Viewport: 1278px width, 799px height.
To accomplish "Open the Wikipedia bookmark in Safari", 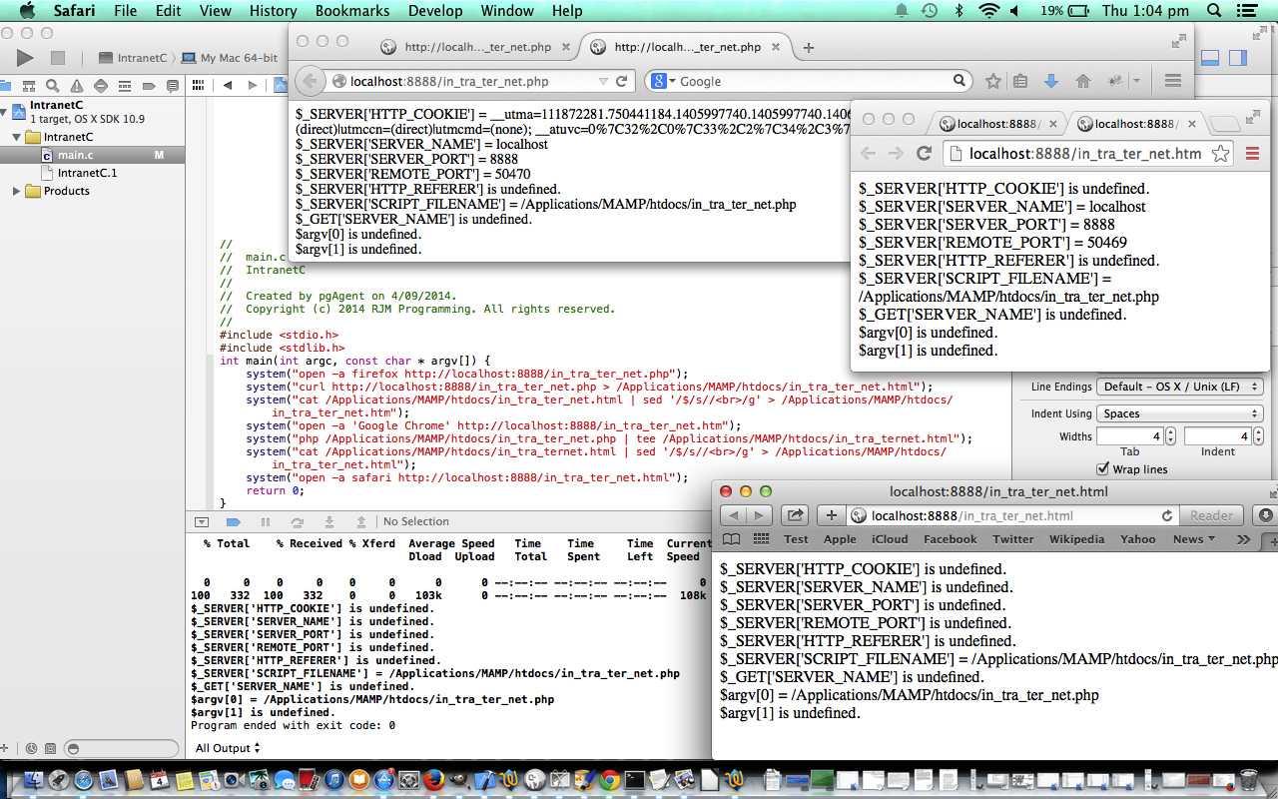I will [x=1076, y=539].
